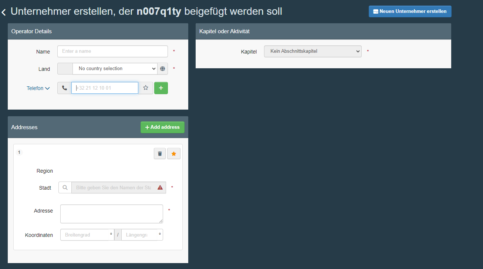Click the Längengrad longitude field

(x=139, y=235)
